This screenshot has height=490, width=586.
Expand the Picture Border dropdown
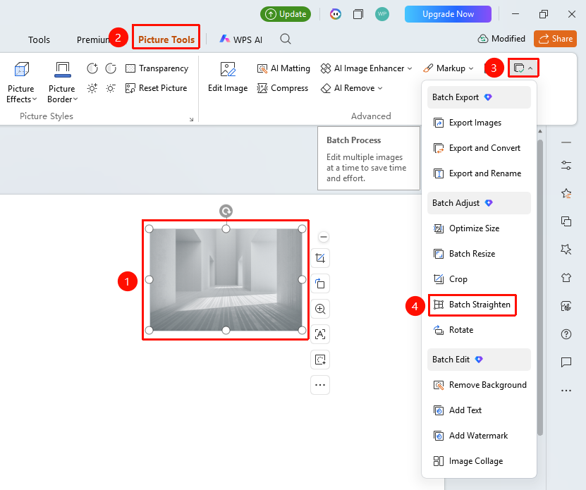(62, 82)
